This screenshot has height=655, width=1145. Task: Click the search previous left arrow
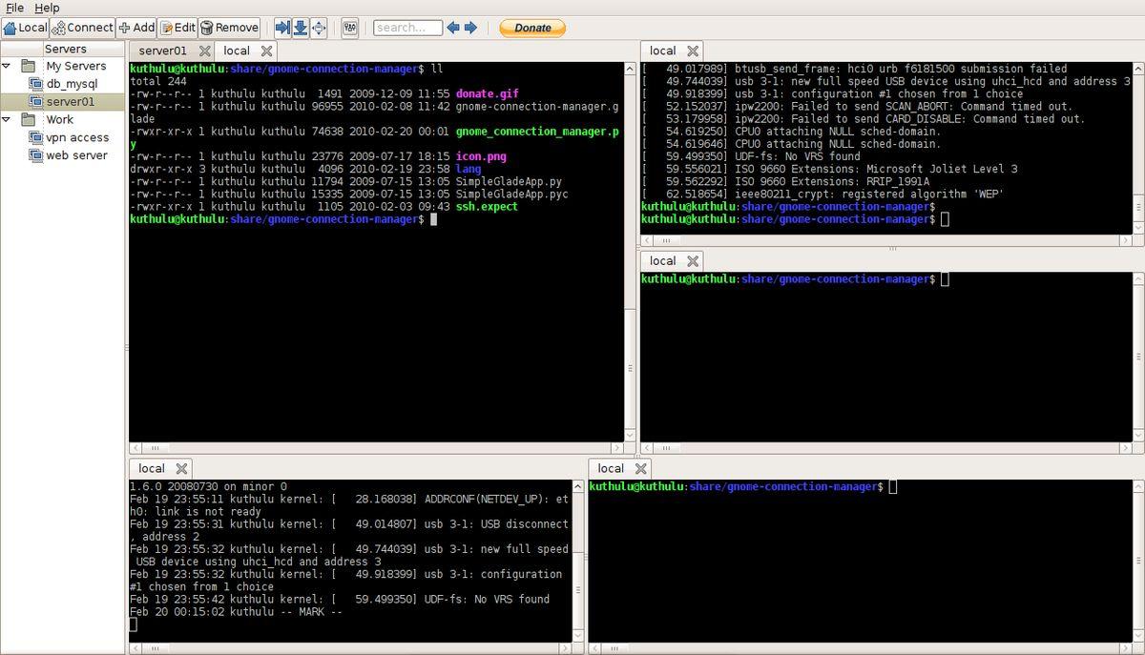pos(453,28)
